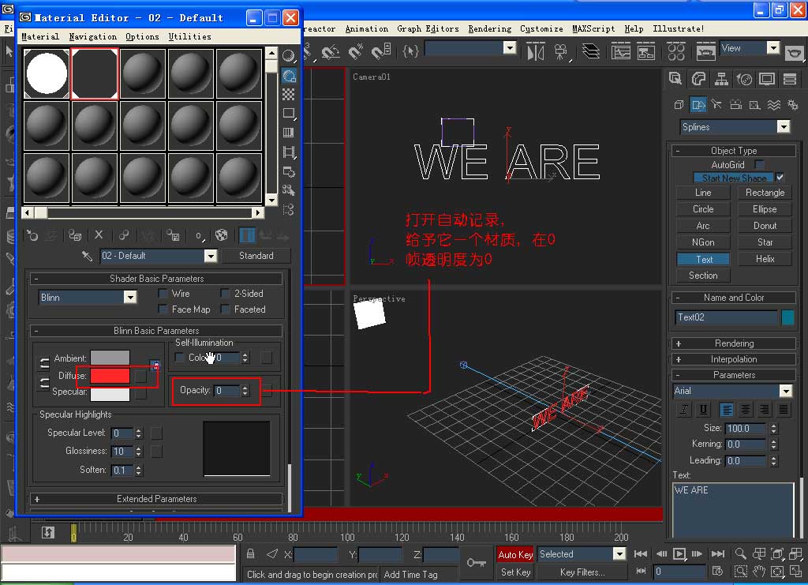The image size is (808, 585).
Task: Click the Helix shape button
Action: [765, 259]
